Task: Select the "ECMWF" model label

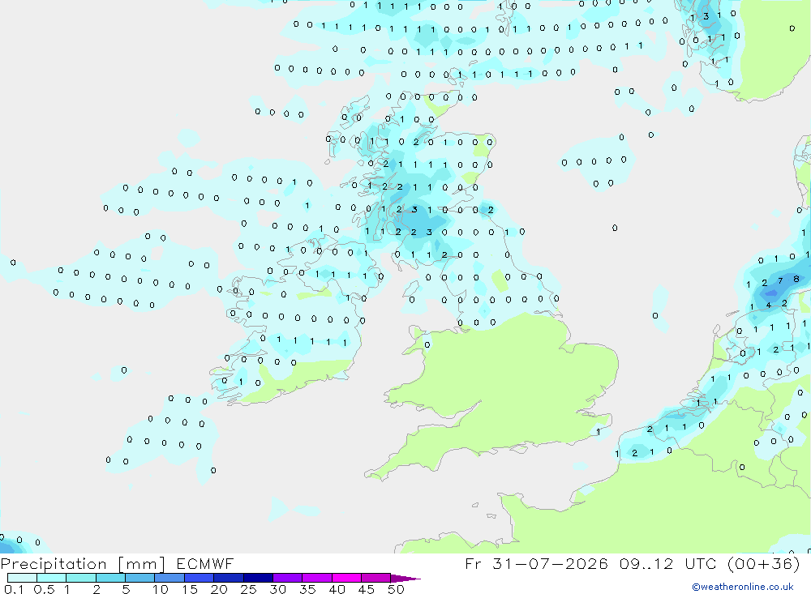Action: (205, 563)
